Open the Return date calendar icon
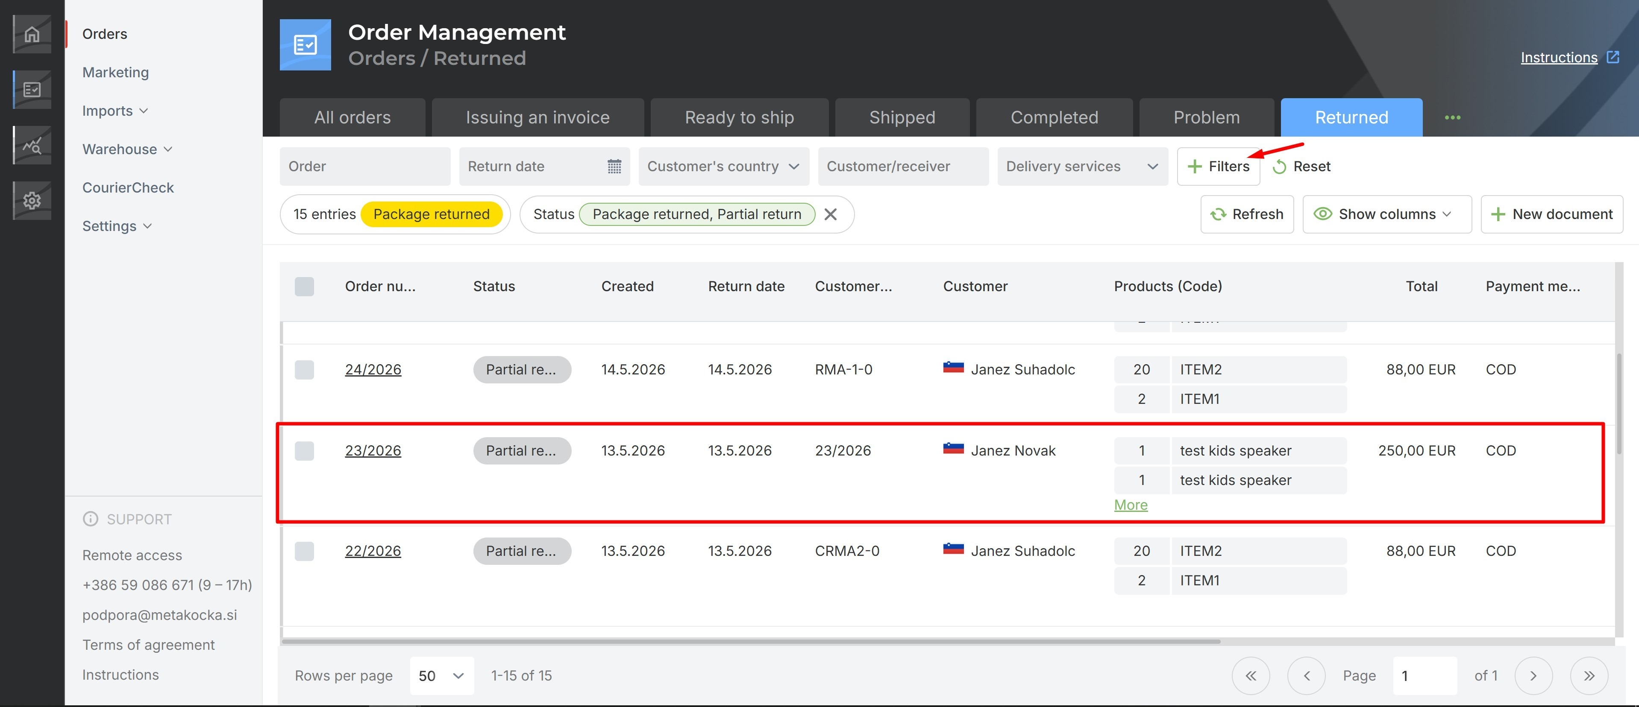The height and width of the screenshot is (707, 1639). (x=614, y=167)
